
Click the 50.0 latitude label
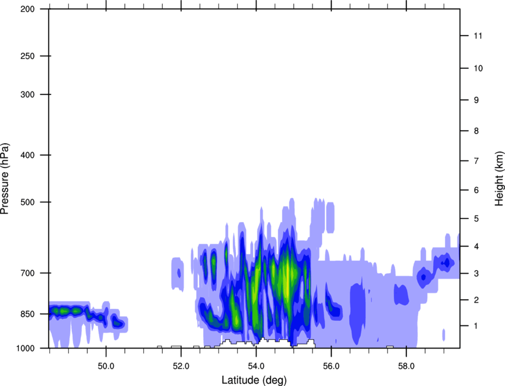click(x=106, y=366)
